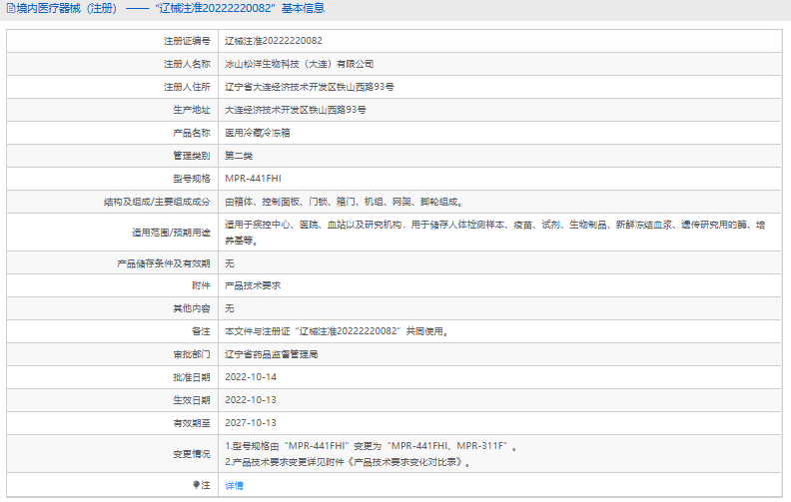Viewport: 791px width, 502px height.
Task: Click approval date 2022-10-14
Action: [x=251, y=377]
